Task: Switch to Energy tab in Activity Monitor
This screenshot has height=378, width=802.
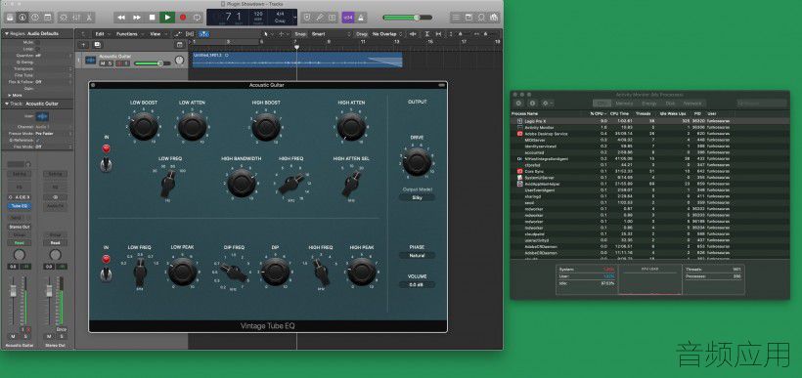Action: point(648,104)
